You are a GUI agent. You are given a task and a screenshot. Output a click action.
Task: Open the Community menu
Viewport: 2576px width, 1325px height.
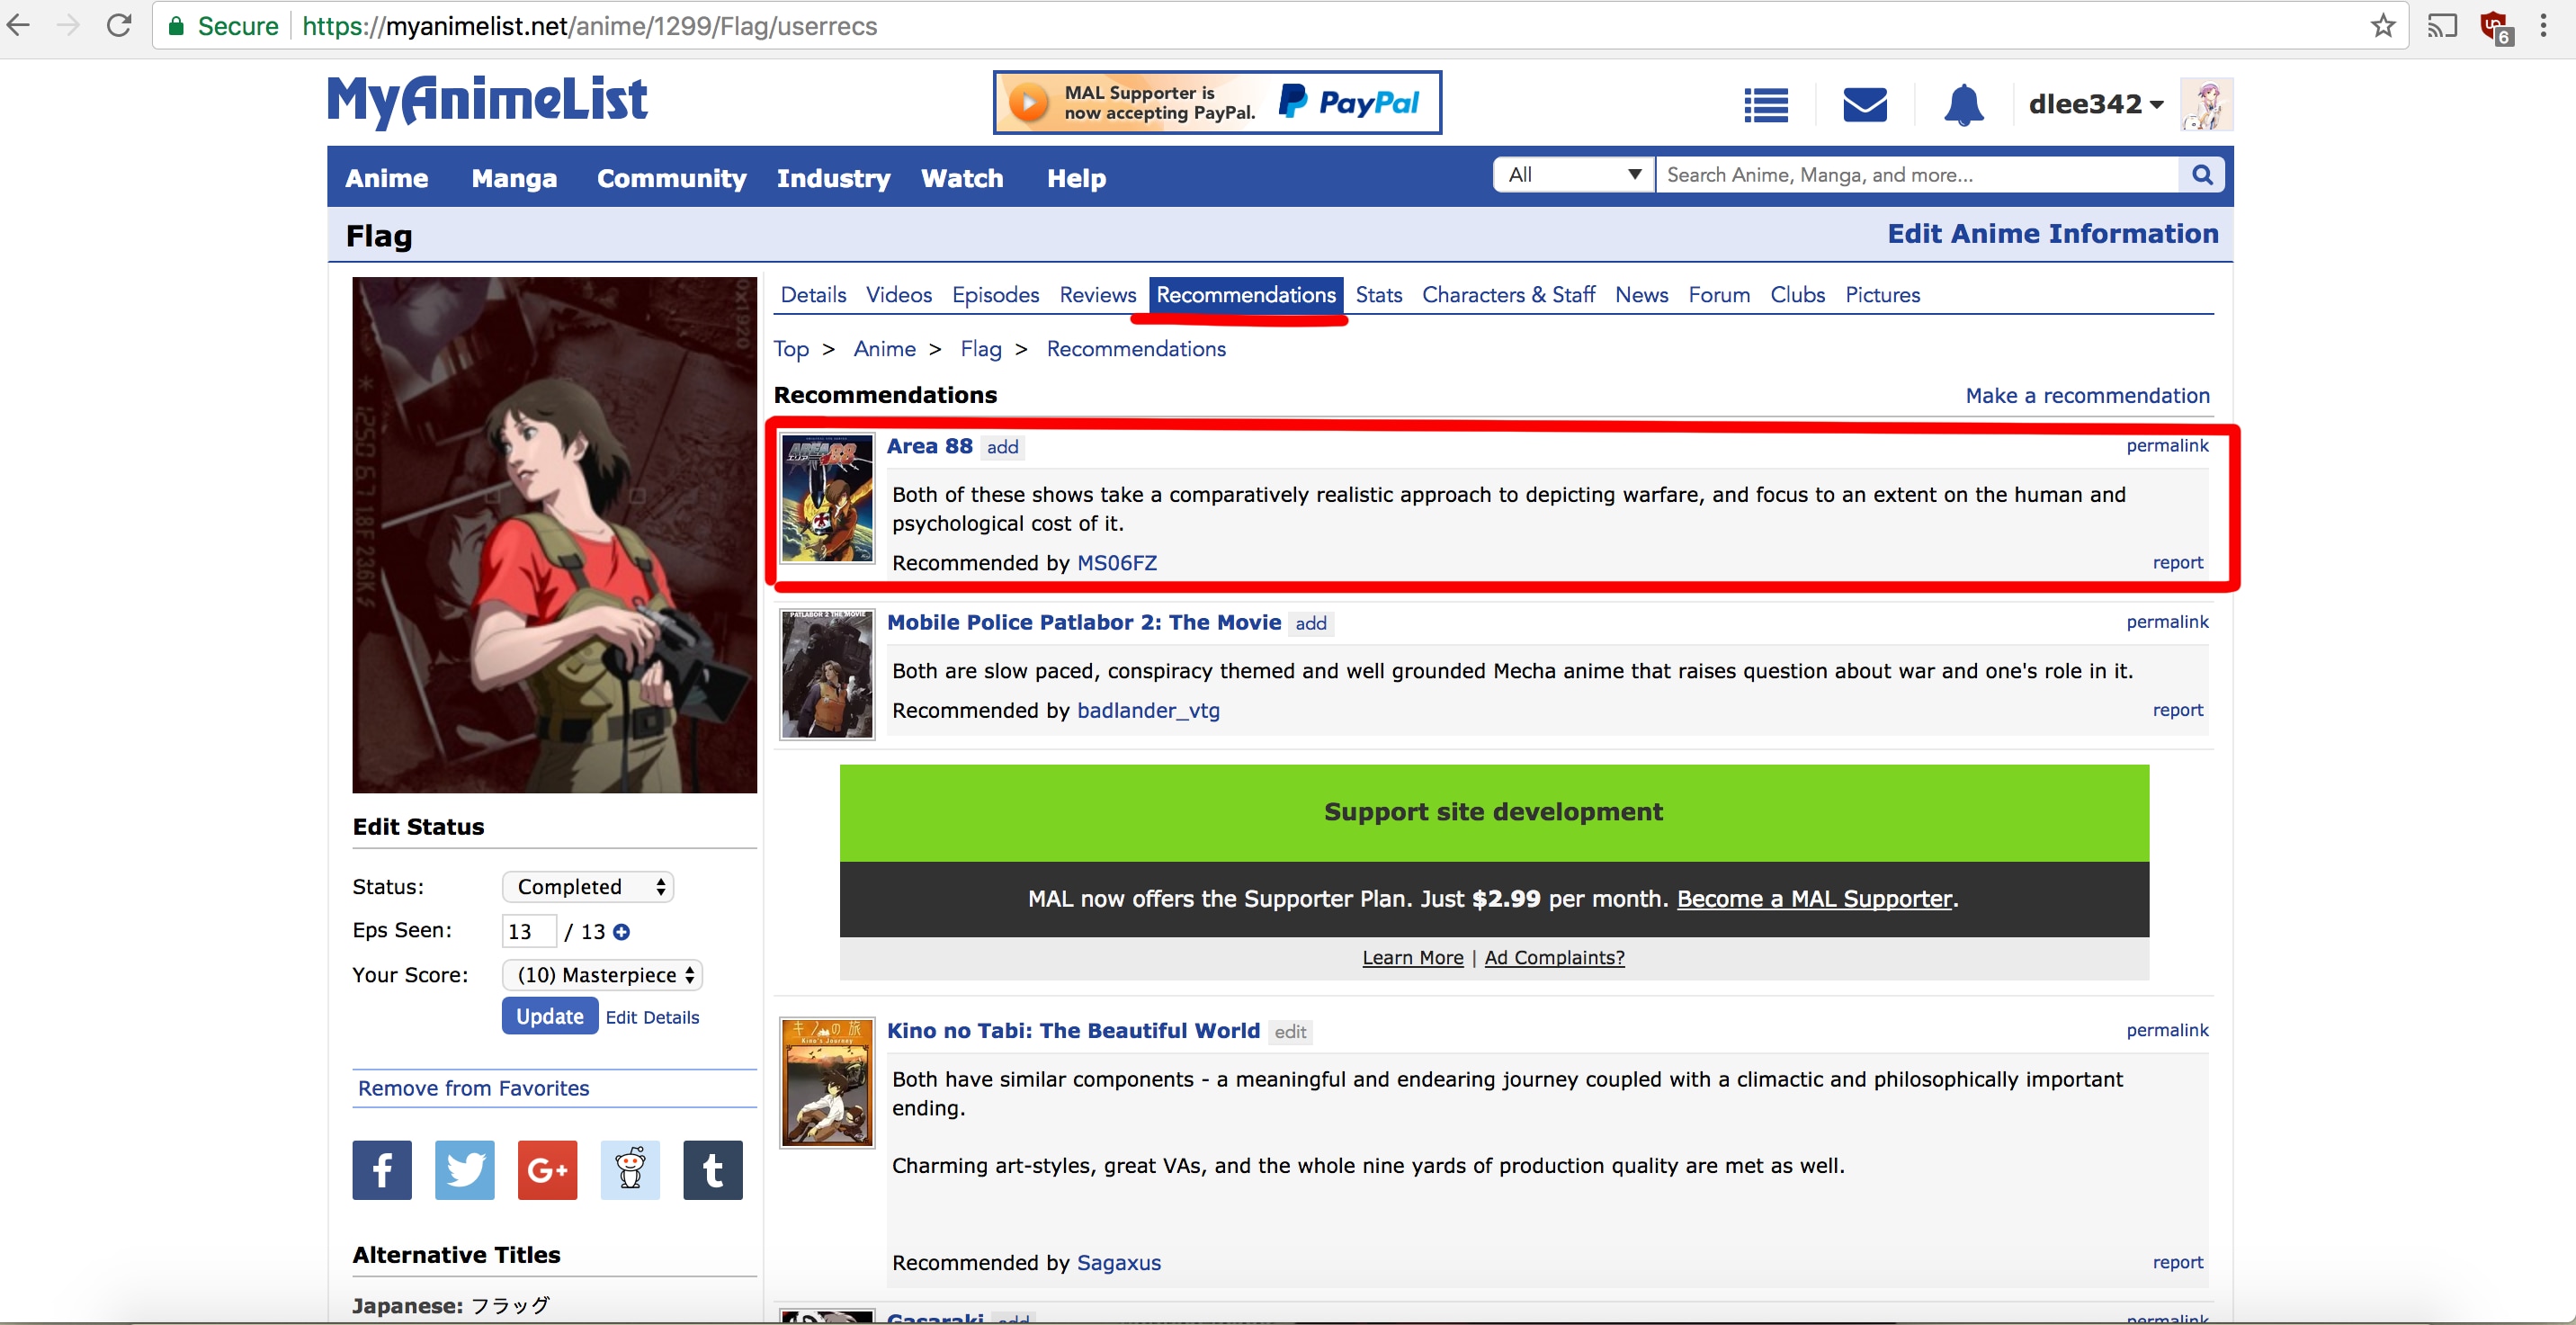672,178
